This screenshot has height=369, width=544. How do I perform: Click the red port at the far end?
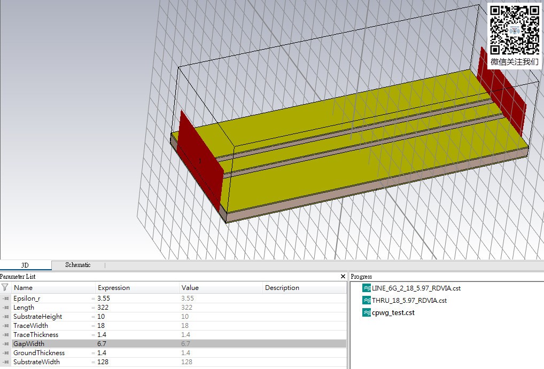coord(501,91)
